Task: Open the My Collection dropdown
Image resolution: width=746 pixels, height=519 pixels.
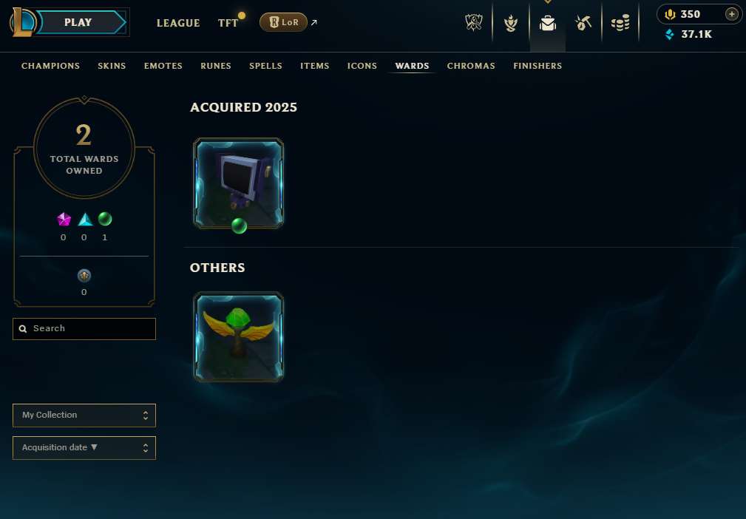Action: coord(84,415)
